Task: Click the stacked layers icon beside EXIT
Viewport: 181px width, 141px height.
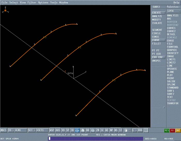Action: tap(83, 130)
